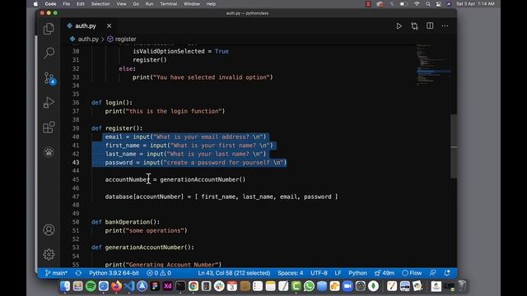The width and height of the screenshot is (527, 296).
Task: Open WhatsApp in the Dock
Action: click(x=309, y=286)
